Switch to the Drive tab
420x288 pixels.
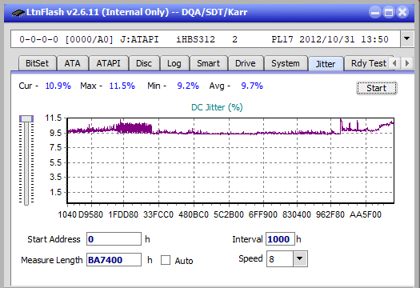pos(245,63)
